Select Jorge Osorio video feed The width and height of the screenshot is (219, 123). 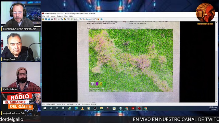coord(21,46)
